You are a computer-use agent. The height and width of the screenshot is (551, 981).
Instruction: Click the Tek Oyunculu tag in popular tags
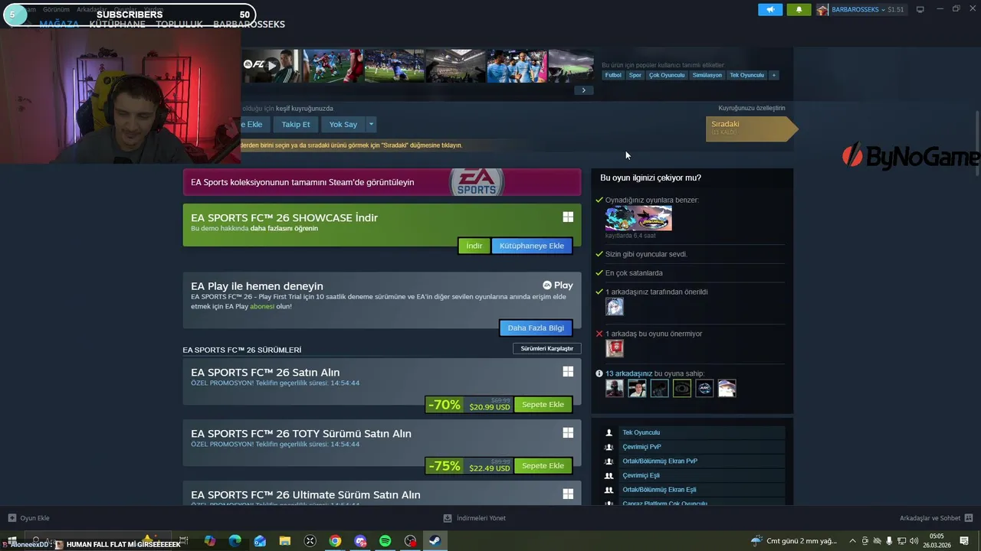point(746,75)
